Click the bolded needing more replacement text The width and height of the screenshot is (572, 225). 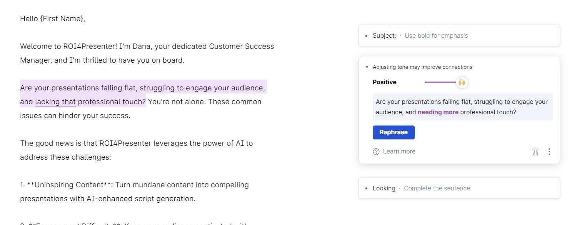point(437,112)
